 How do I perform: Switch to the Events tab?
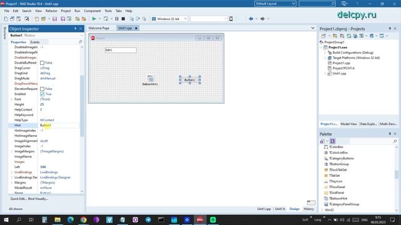(35, 42)
